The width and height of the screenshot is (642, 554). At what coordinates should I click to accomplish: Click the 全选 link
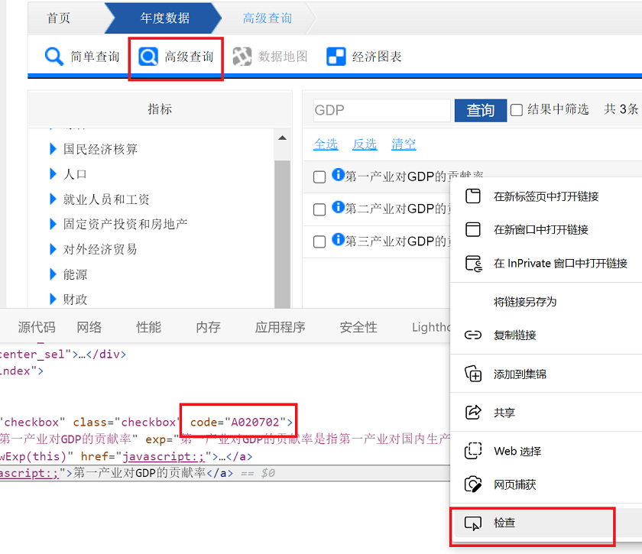tap(326, 144)
